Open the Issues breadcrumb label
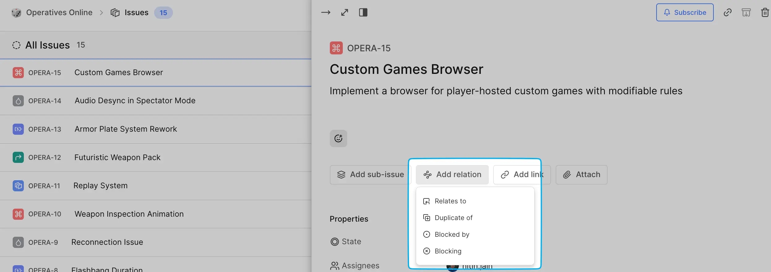Viewport: 771px width, 272px height. [136, 13]
